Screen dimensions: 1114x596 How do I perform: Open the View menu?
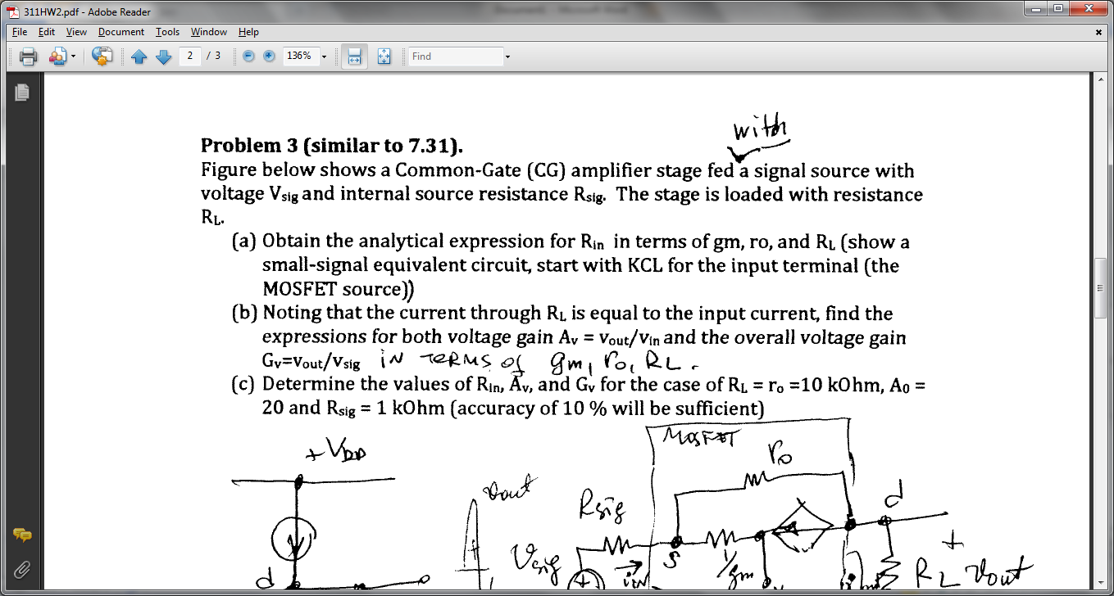click(76, 32)
